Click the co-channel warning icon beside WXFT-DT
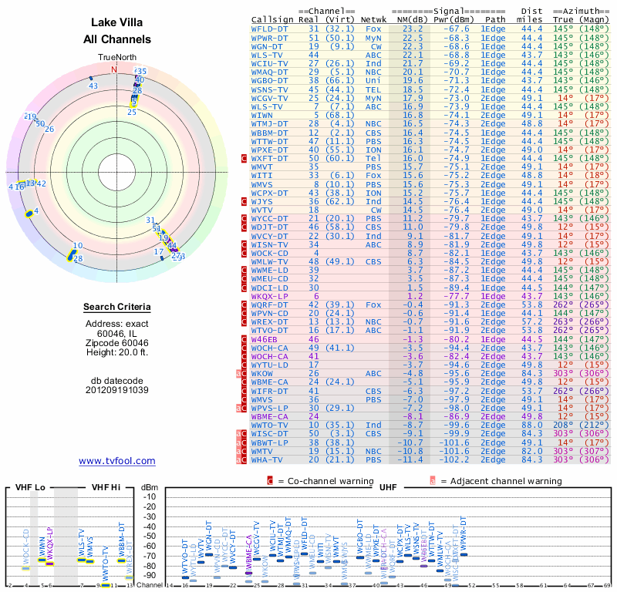617x592 pixels. (x=244, y=158)
